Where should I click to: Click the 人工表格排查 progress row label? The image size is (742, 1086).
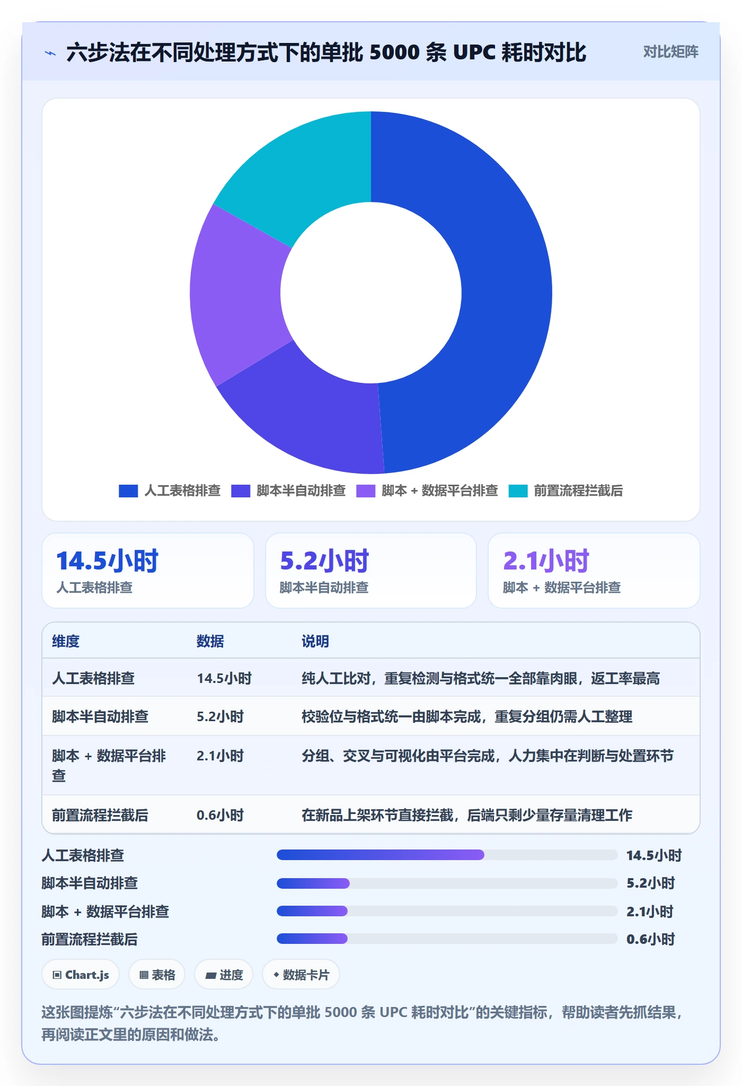pyautogui.click(x=83, y=855)
